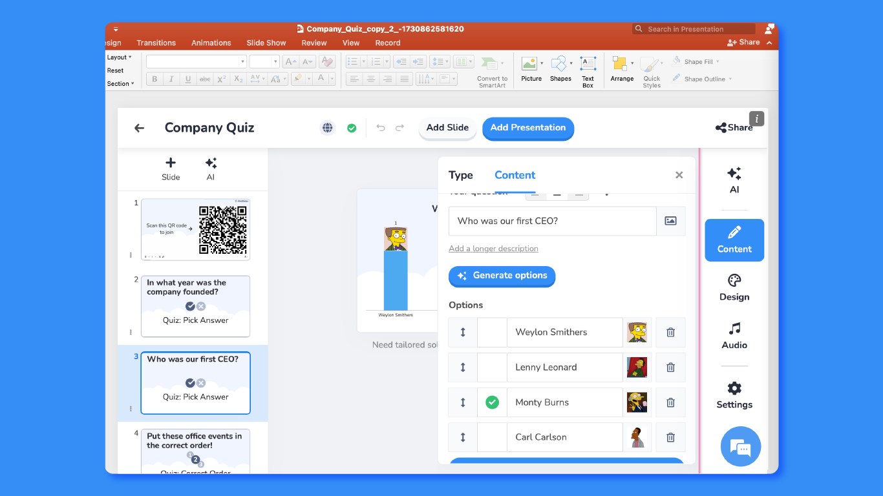883x496 pixels.
Task: Mark Weylon Smithers as the correct answer
Action: [x=492, y=332]
